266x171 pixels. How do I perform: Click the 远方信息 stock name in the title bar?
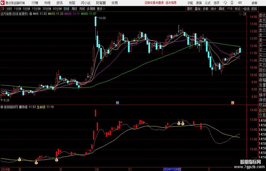171,3
